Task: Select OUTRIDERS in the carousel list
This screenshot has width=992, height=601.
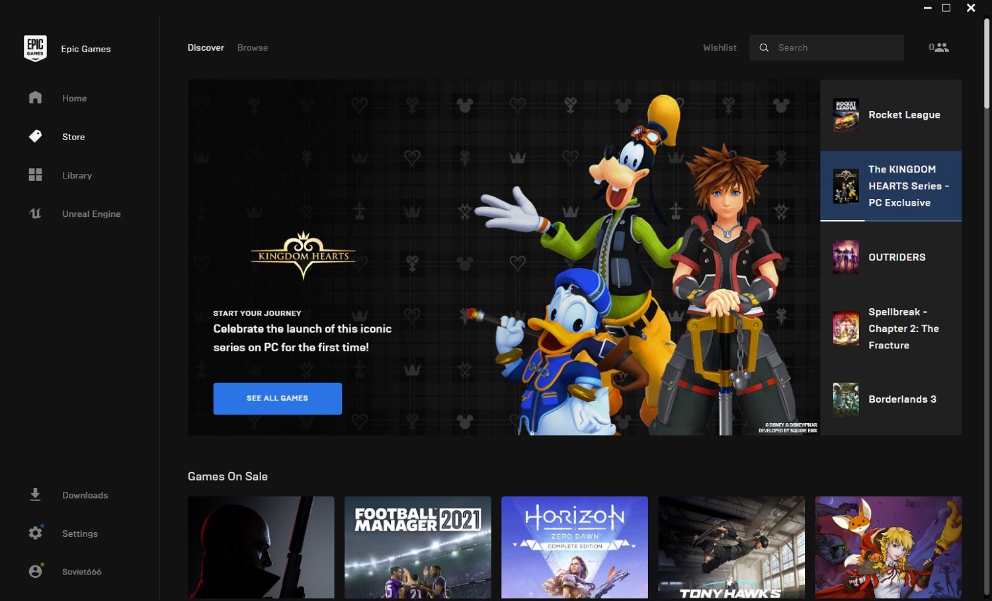Action: point(891,257)
